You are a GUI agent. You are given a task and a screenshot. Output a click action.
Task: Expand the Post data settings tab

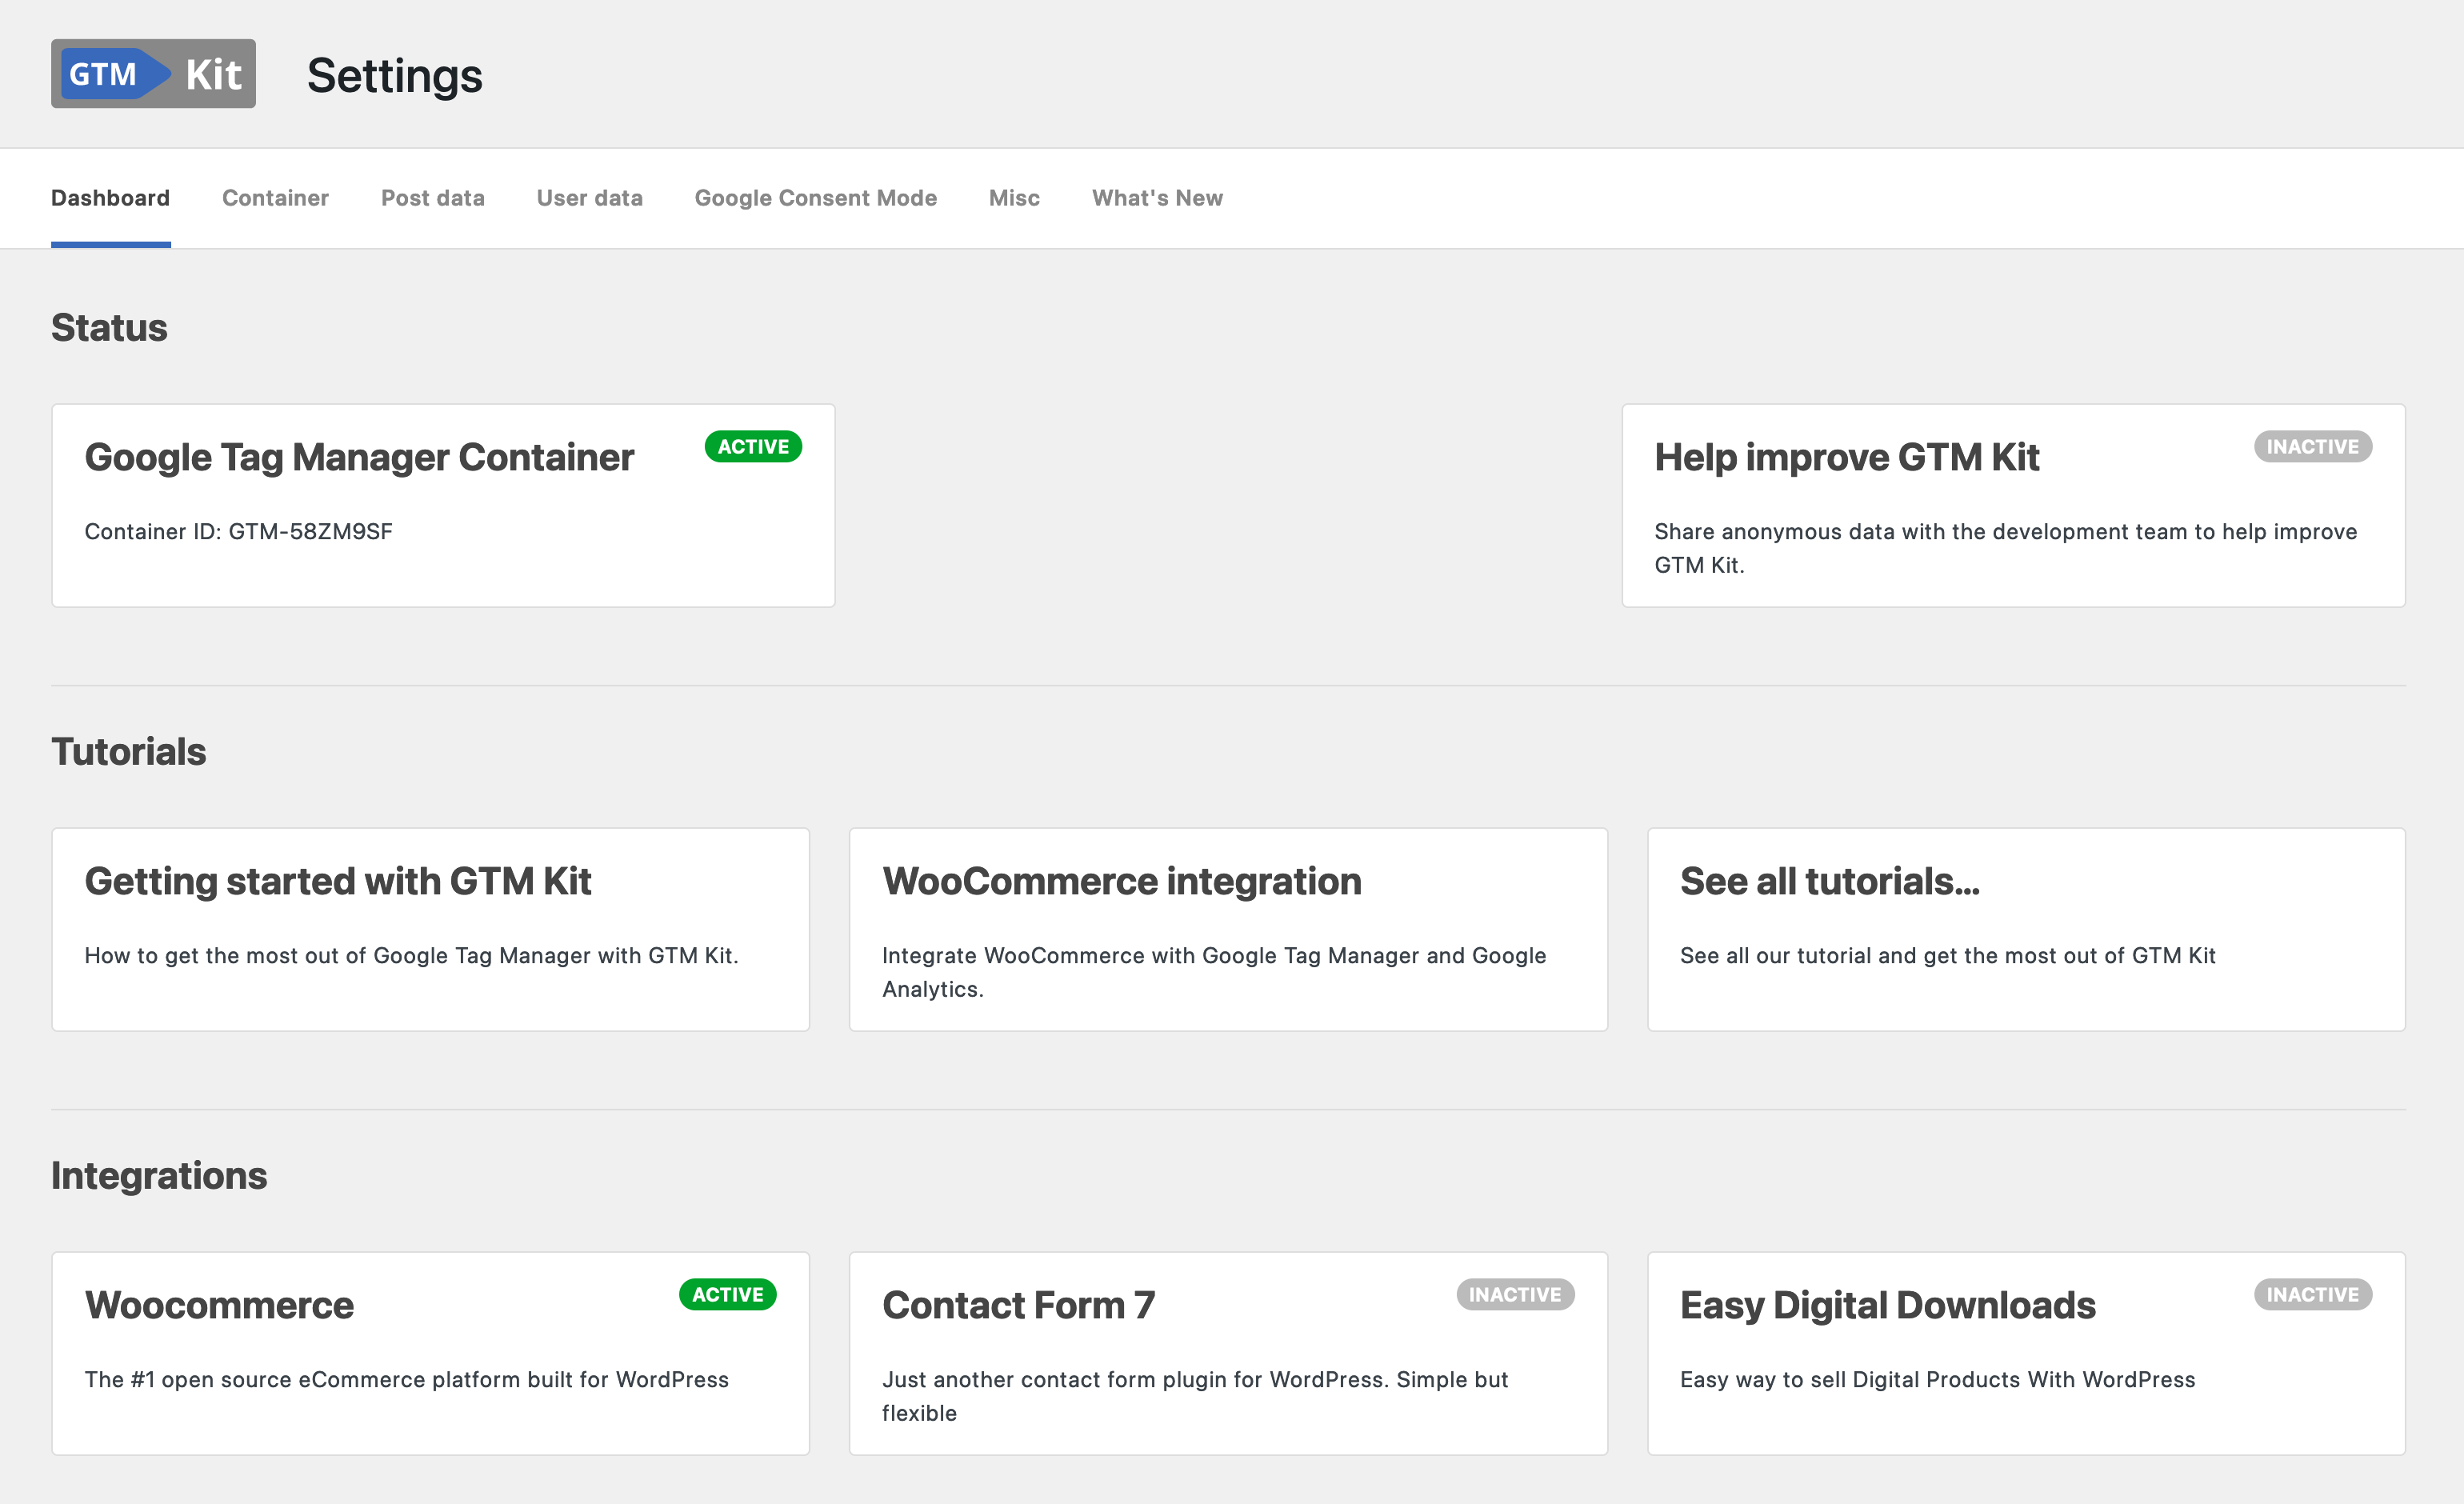tap(431, 197)
